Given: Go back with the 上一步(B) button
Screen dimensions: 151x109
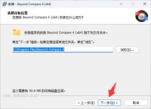Looking at the screenshot, I should coord(86,103).
